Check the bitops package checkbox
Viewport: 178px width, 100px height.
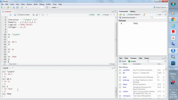[x=120, y=84]
